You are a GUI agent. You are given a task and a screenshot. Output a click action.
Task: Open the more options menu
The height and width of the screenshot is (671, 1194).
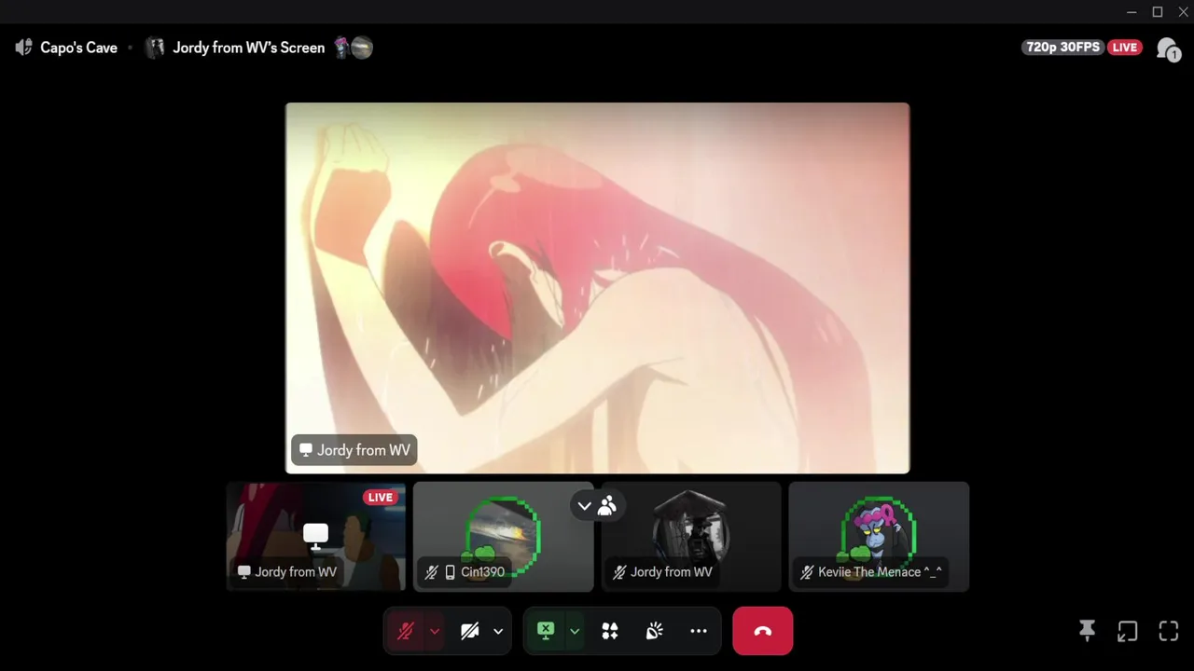click(699, 631)
